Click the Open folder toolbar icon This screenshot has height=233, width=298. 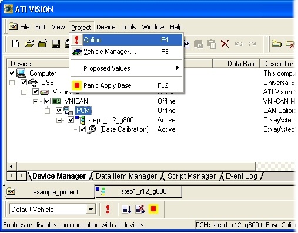(29, 44)
